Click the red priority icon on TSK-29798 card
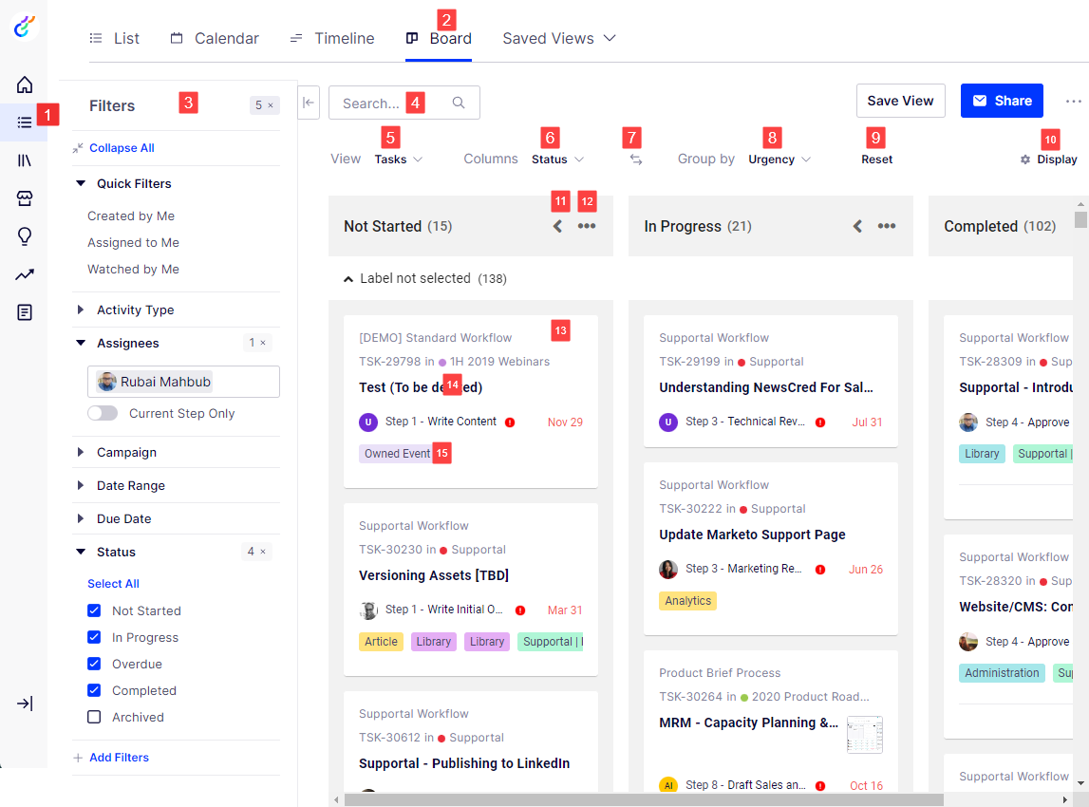 pyautogui.click(x=510, y=422)
